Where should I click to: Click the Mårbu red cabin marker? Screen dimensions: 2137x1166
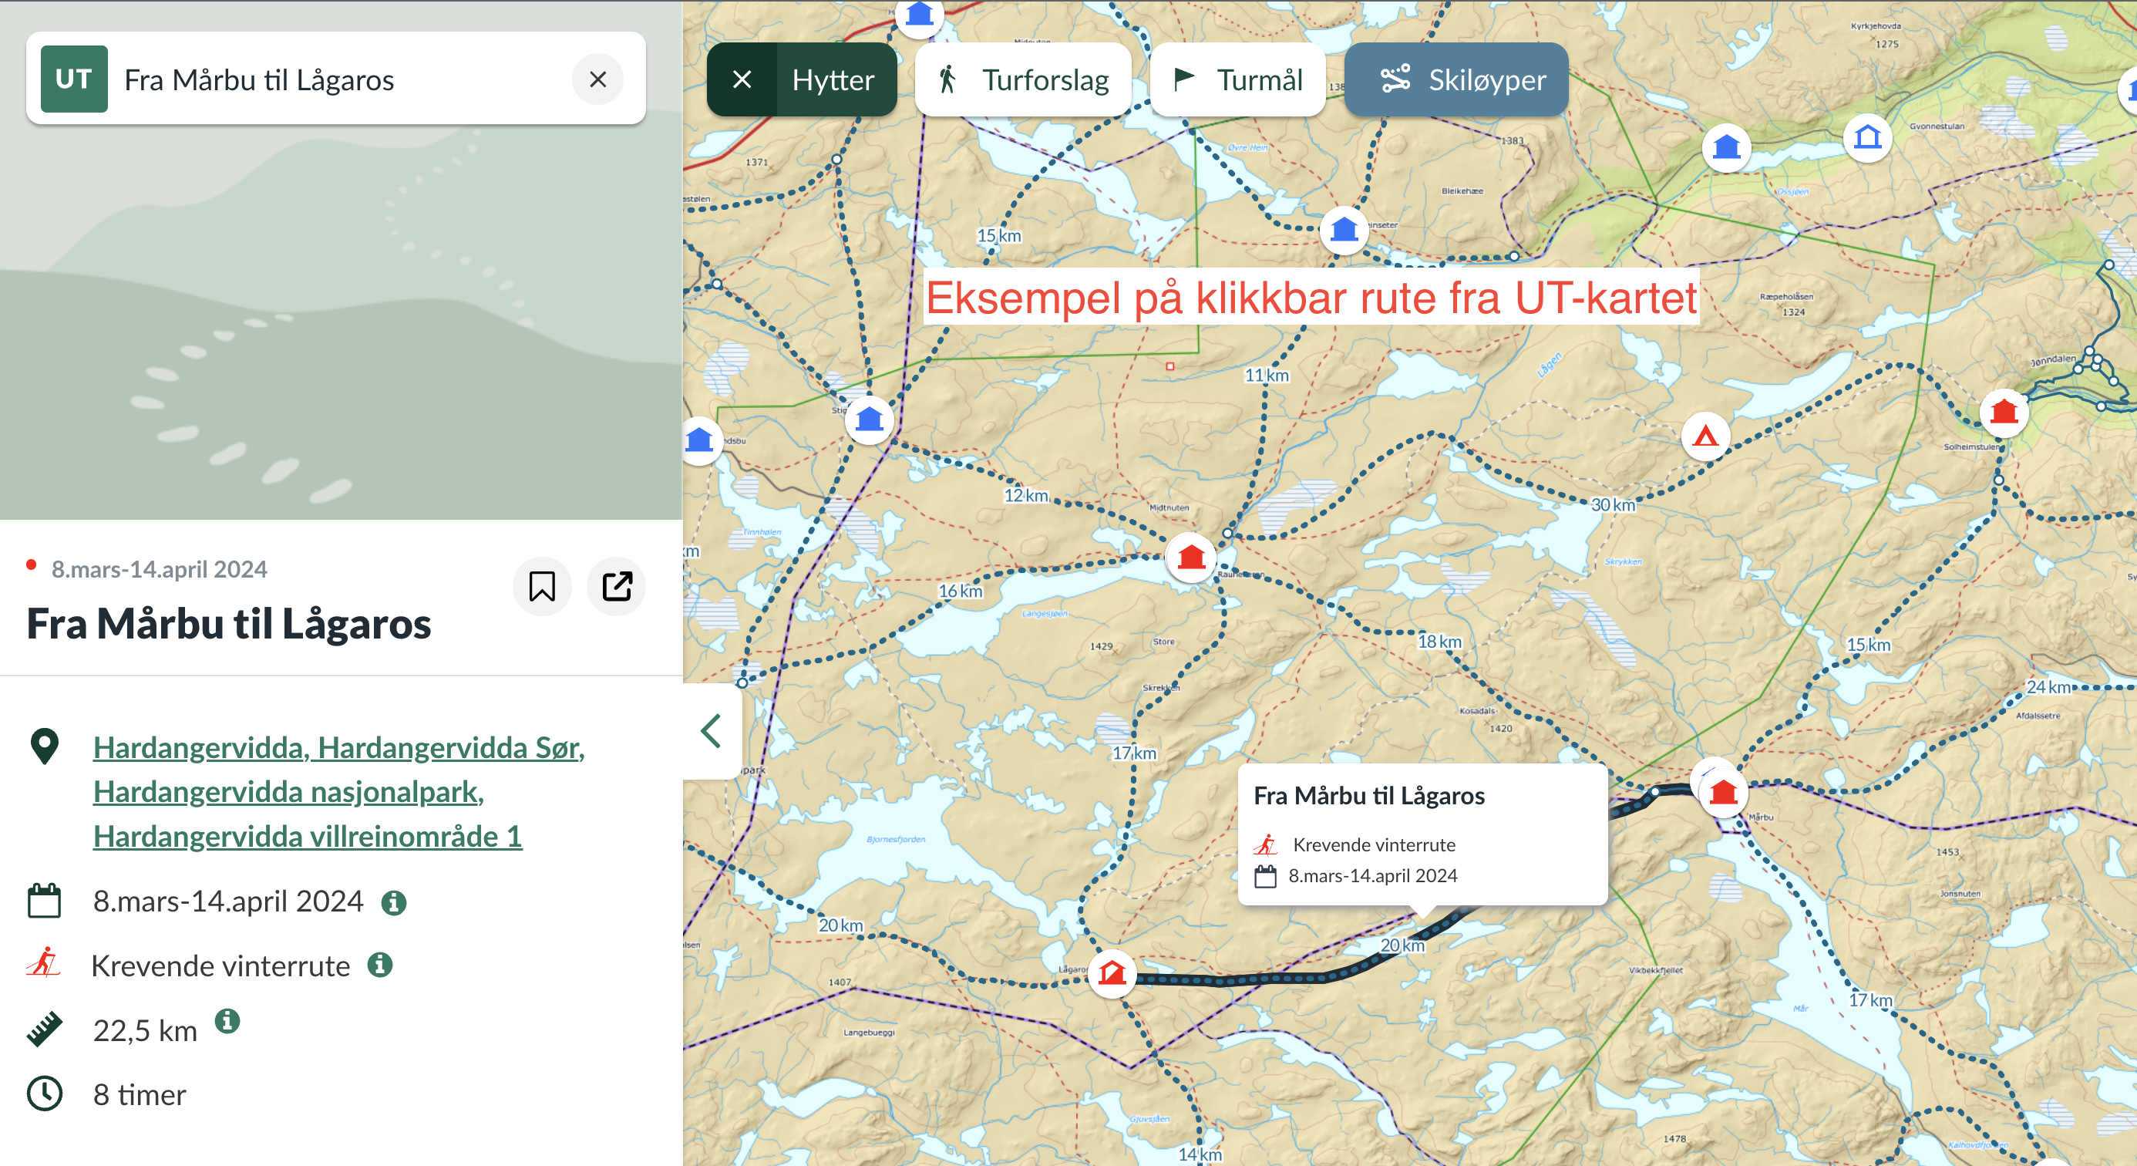(1723, 793)
